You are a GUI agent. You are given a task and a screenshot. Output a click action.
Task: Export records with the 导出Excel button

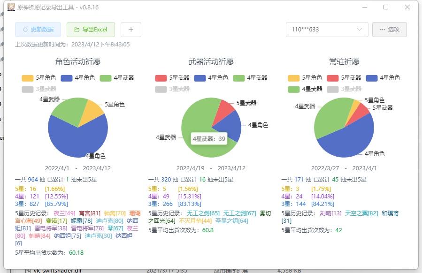click(x=91, y=30)
